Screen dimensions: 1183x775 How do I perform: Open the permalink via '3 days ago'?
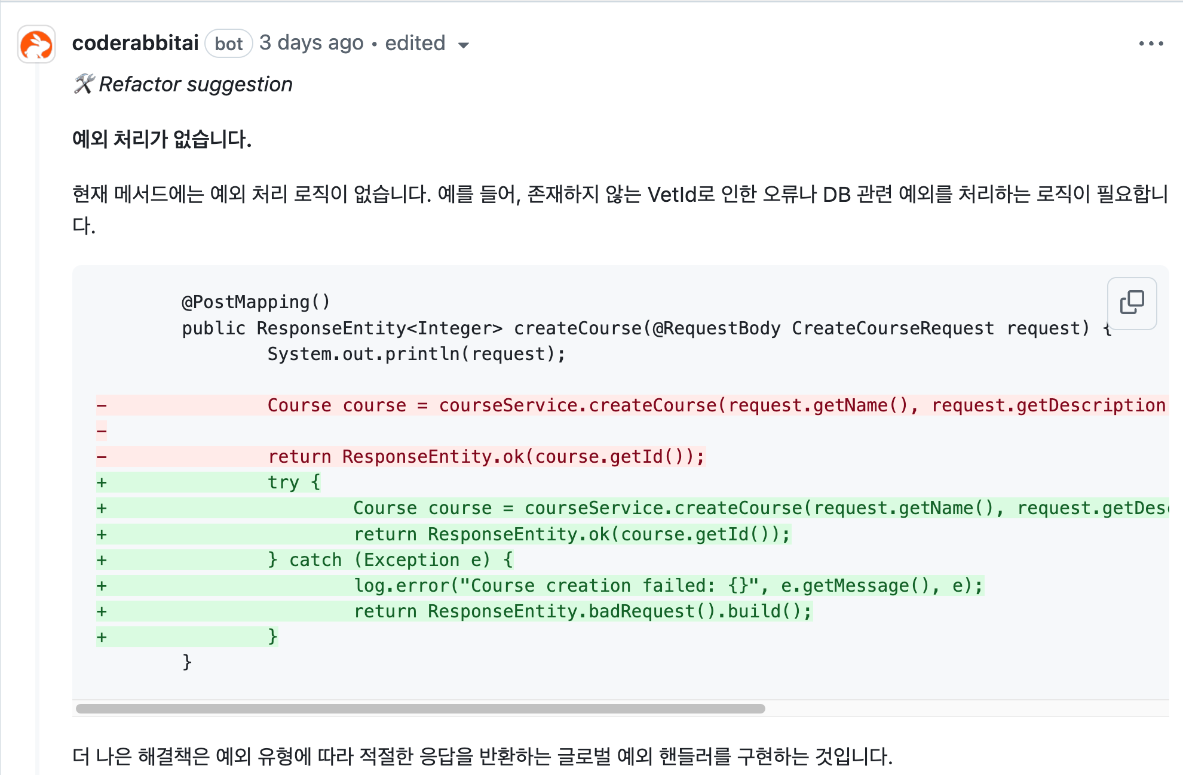[311, 42]
